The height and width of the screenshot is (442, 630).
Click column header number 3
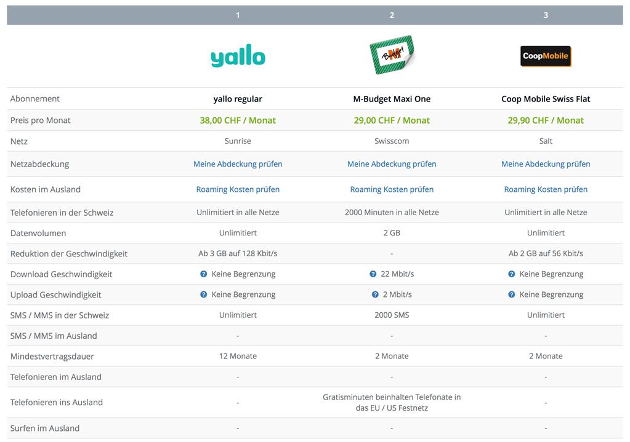pyautogui.click(x=546, y=15)
